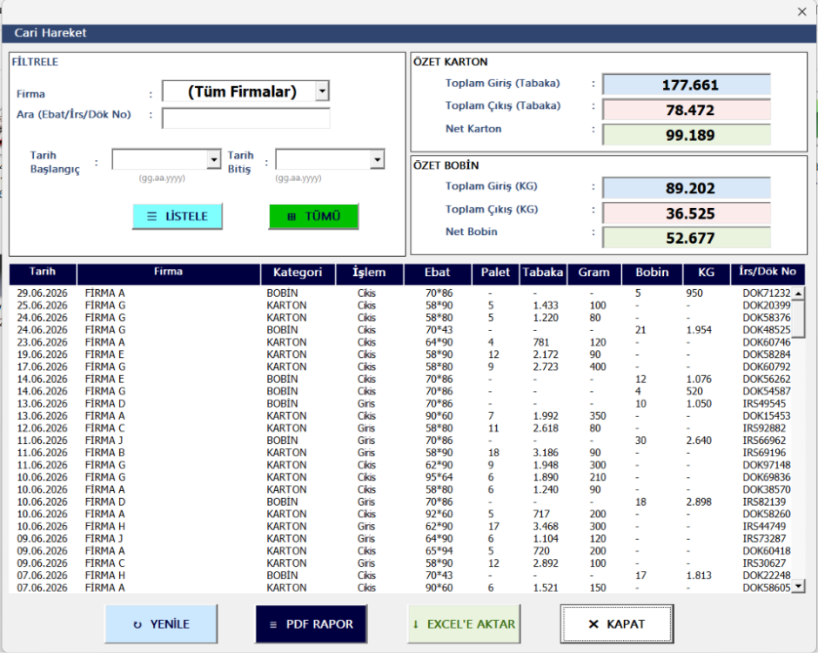Refresh data with YENİLE button
The height and width of the screenshot is (653, 818).
coord(161,623)
